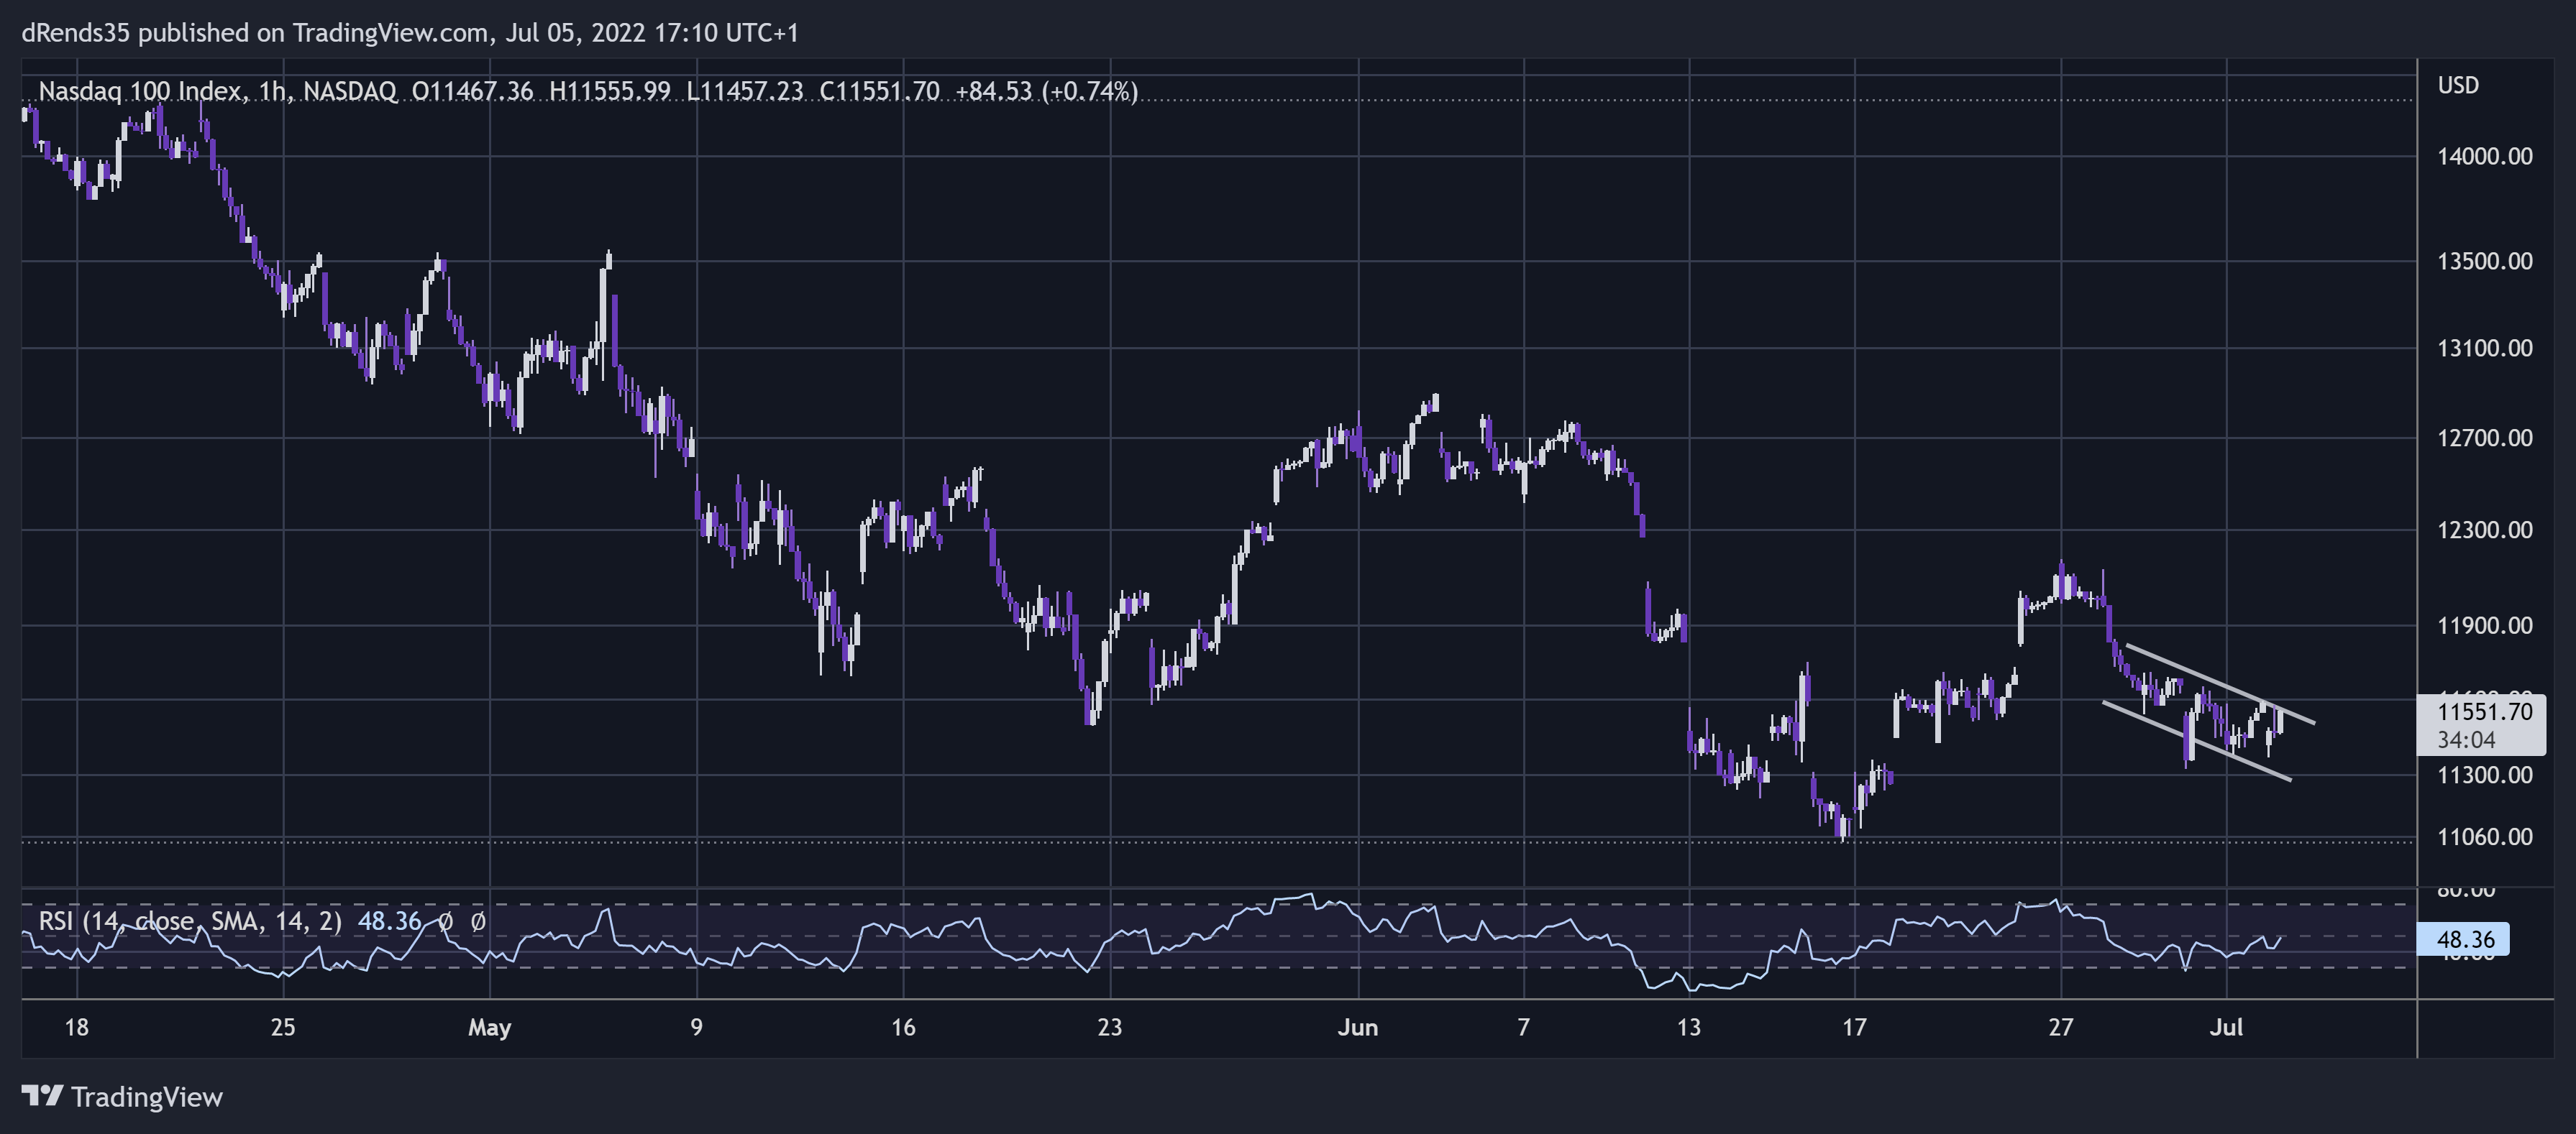Click the first Ø symbol in RSI legend

[445, 920]
